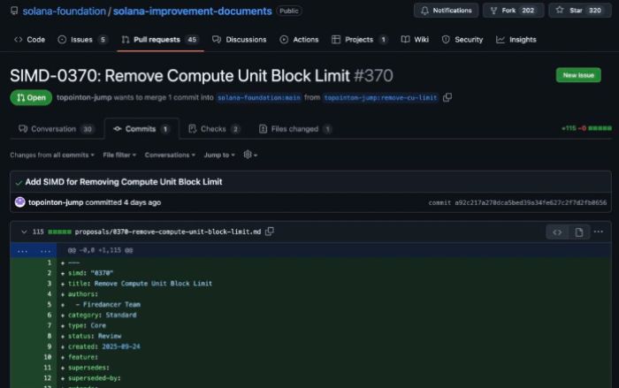Copy the head branch name with copy icon
Image resolution: width=619 pixels, height=388 pixels.
point(447,97)
